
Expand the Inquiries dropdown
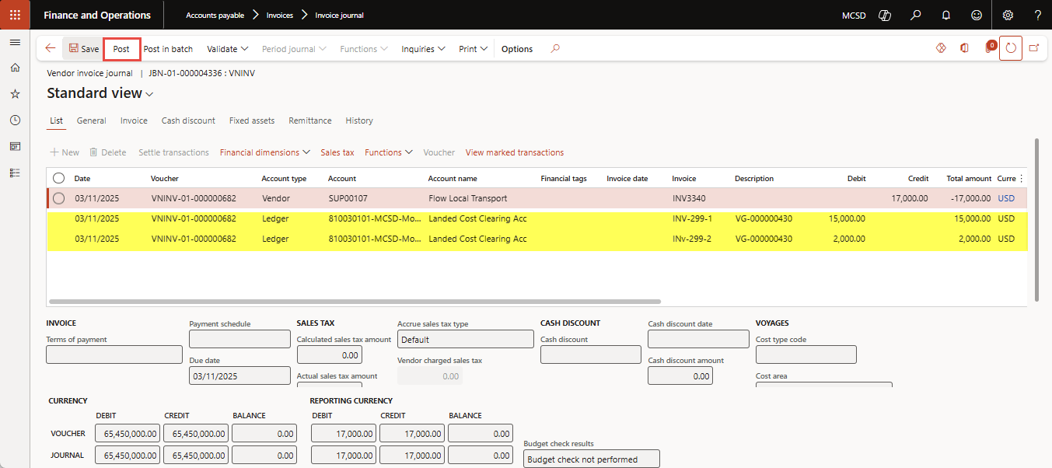click(x=423, y=49)
